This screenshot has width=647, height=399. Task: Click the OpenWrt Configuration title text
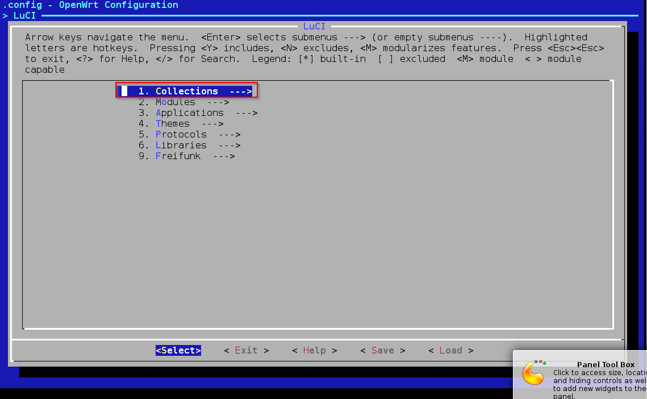click(118, 5)
